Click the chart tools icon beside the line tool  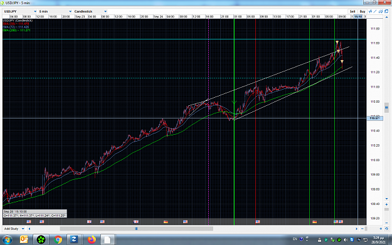tap(381, 11)
